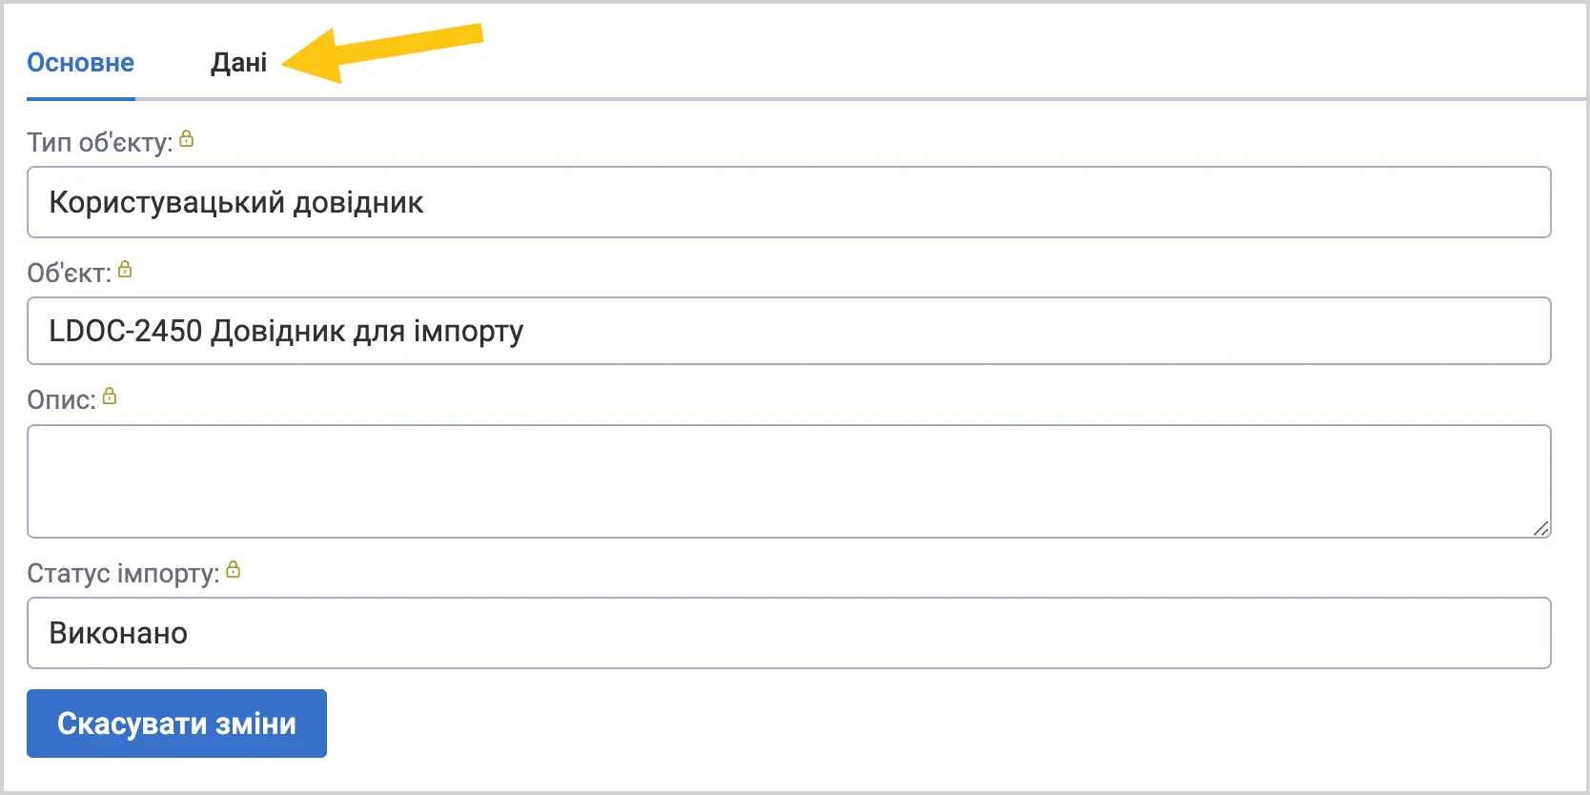Viewport: 1590px width, 795px height.
Task: Click the lock icon beside Опис label
Action: (110, 396)
